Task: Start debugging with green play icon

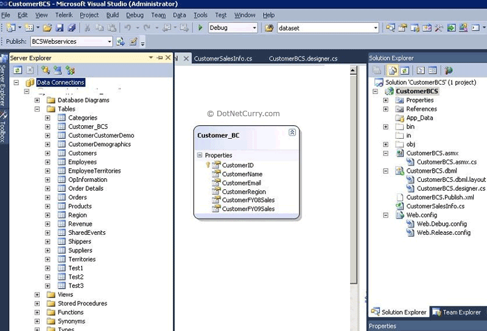Action: [x=200, y=28]
